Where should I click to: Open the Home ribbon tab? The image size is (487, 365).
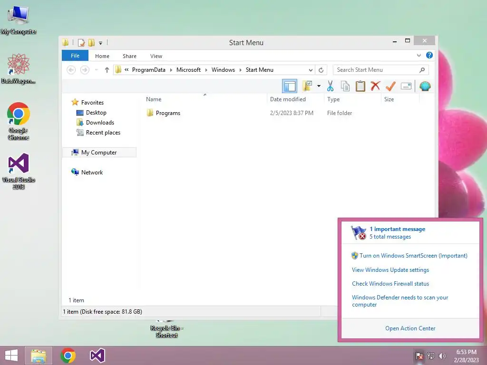click(x=102, y=56)
